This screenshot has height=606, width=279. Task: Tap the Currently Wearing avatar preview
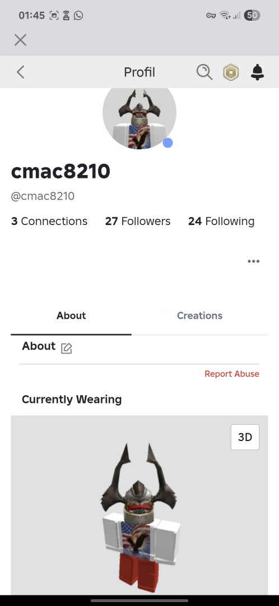point(139,505)
